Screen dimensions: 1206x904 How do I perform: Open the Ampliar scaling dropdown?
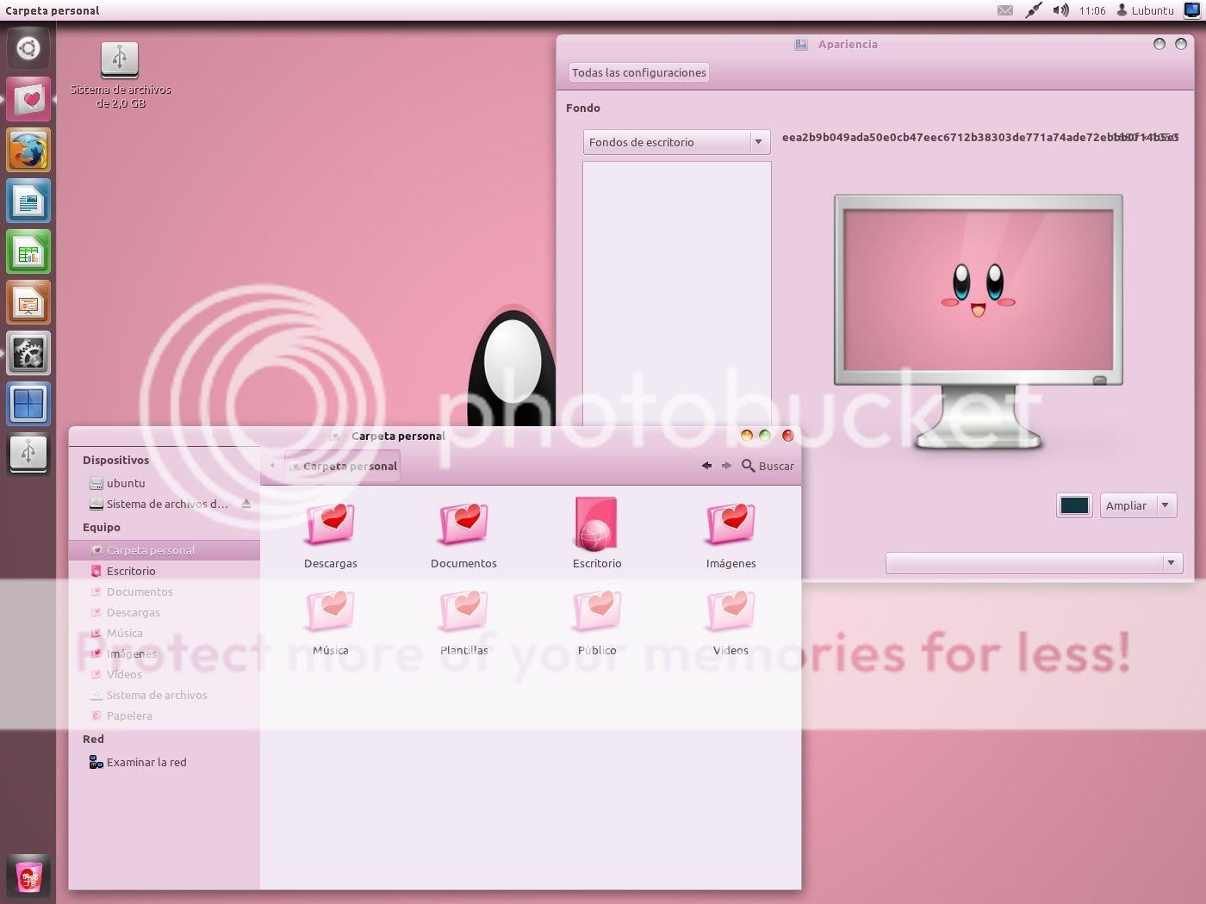1138,505
